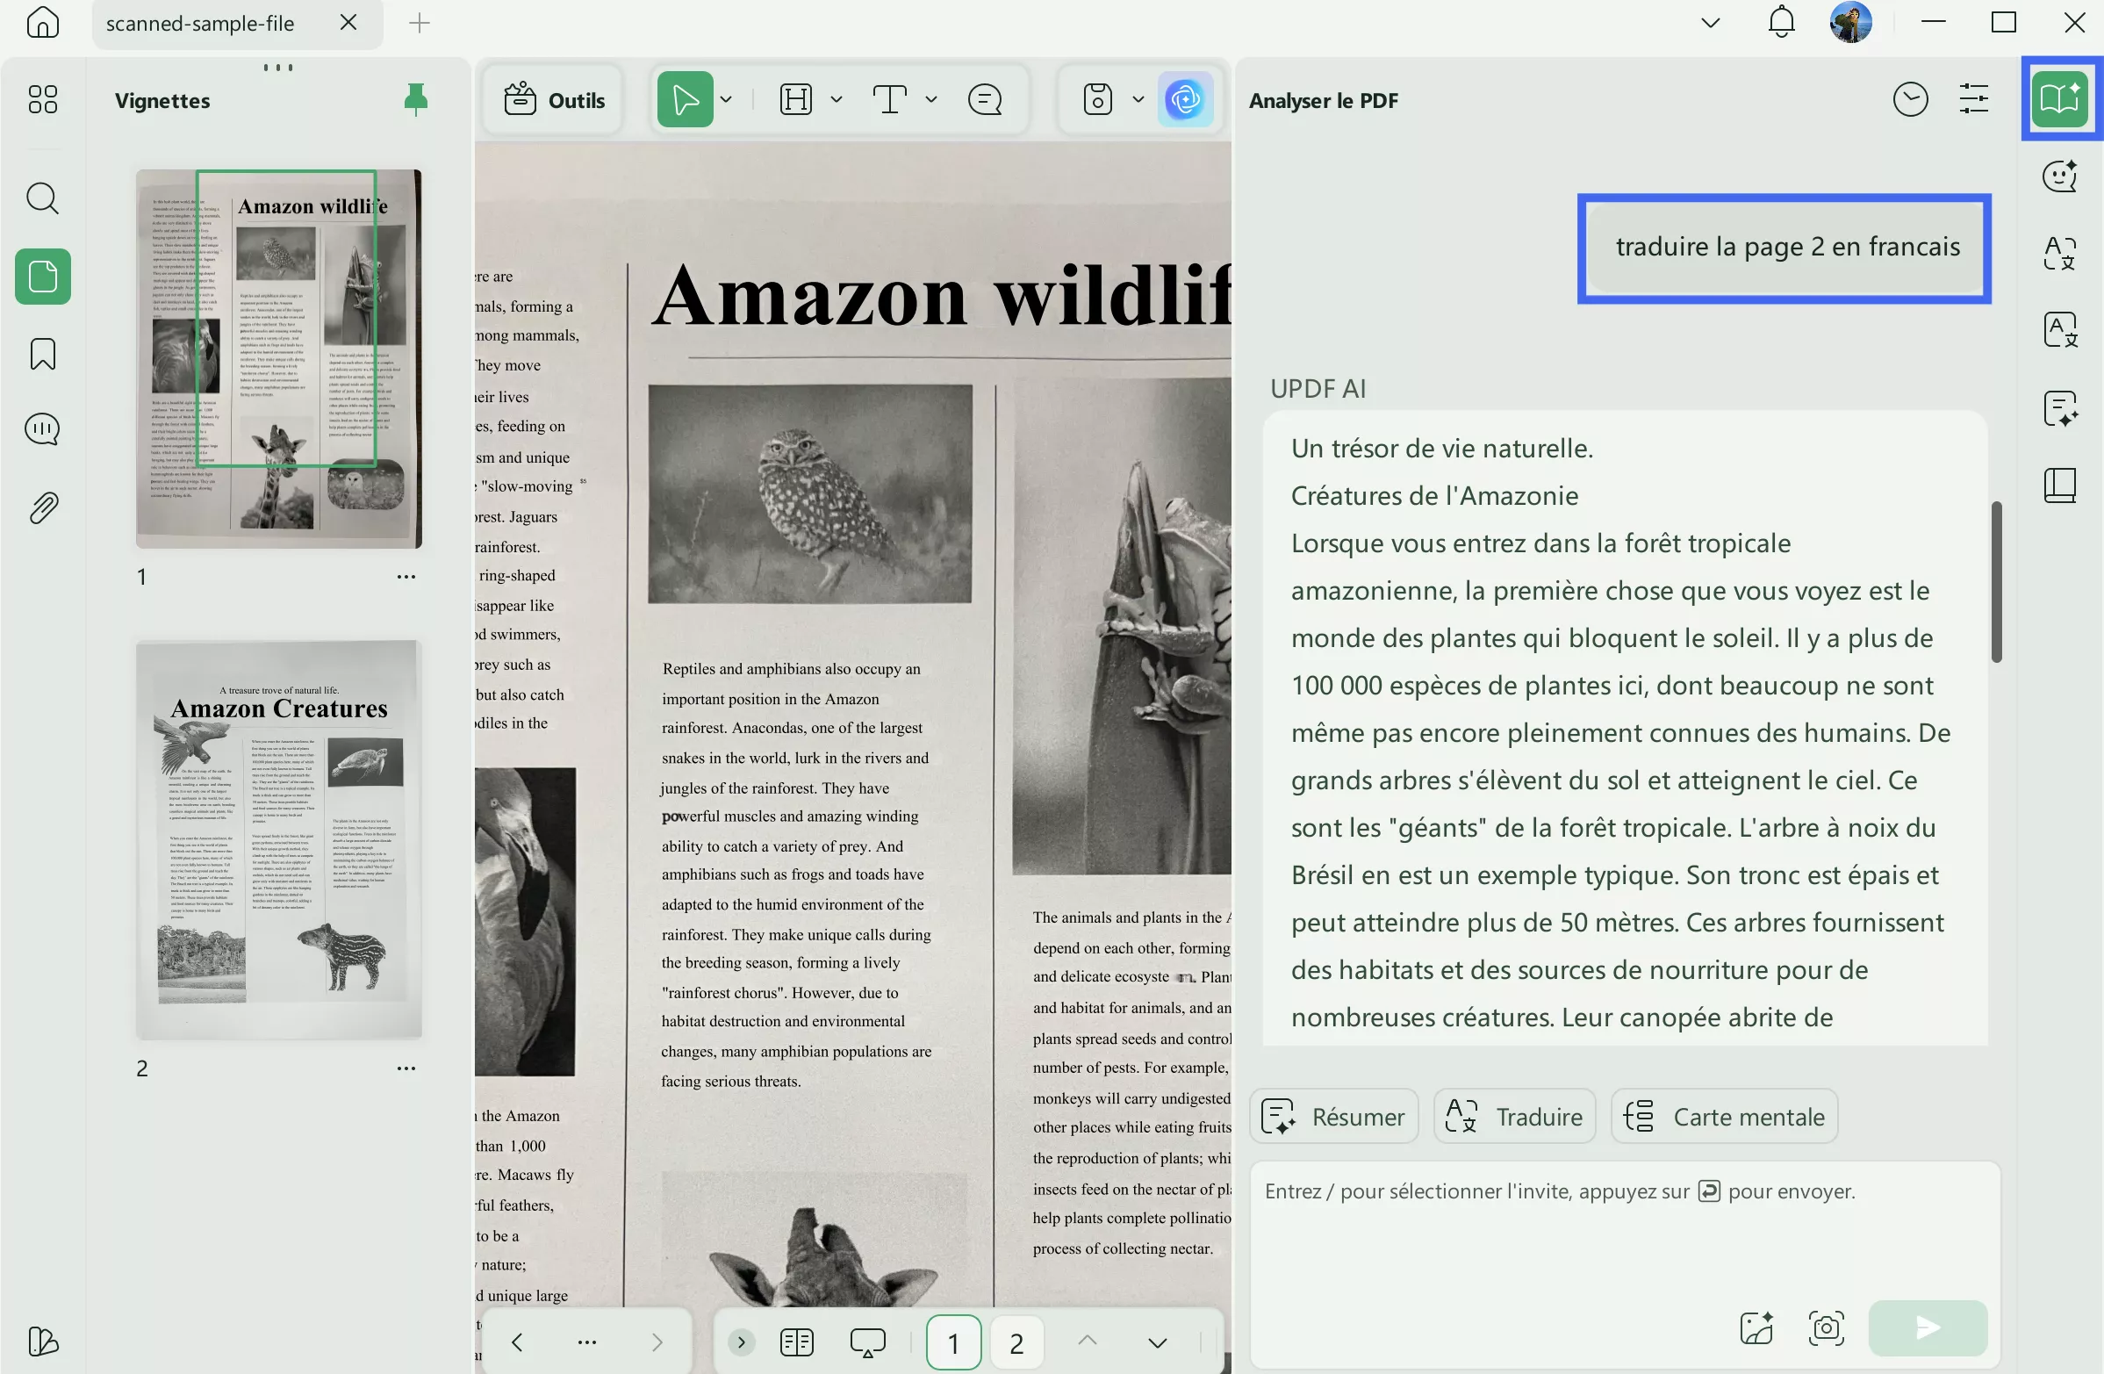Screen dimensions: 2104x1374
Task: Open the comments panel in the left sidebar
Action: tap(41, 428)
